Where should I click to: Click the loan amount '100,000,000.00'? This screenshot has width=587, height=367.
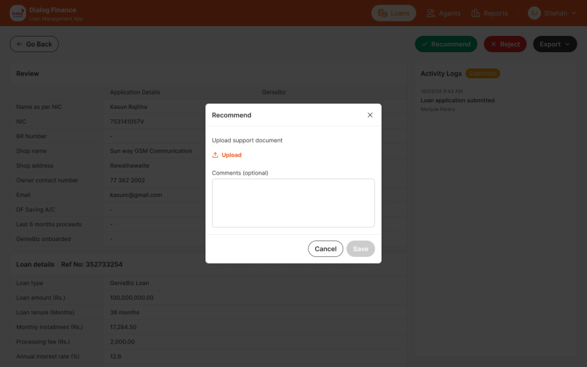(x=132, y=298)
